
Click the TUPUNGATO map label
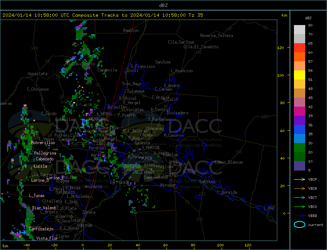(x=65, y=193)
